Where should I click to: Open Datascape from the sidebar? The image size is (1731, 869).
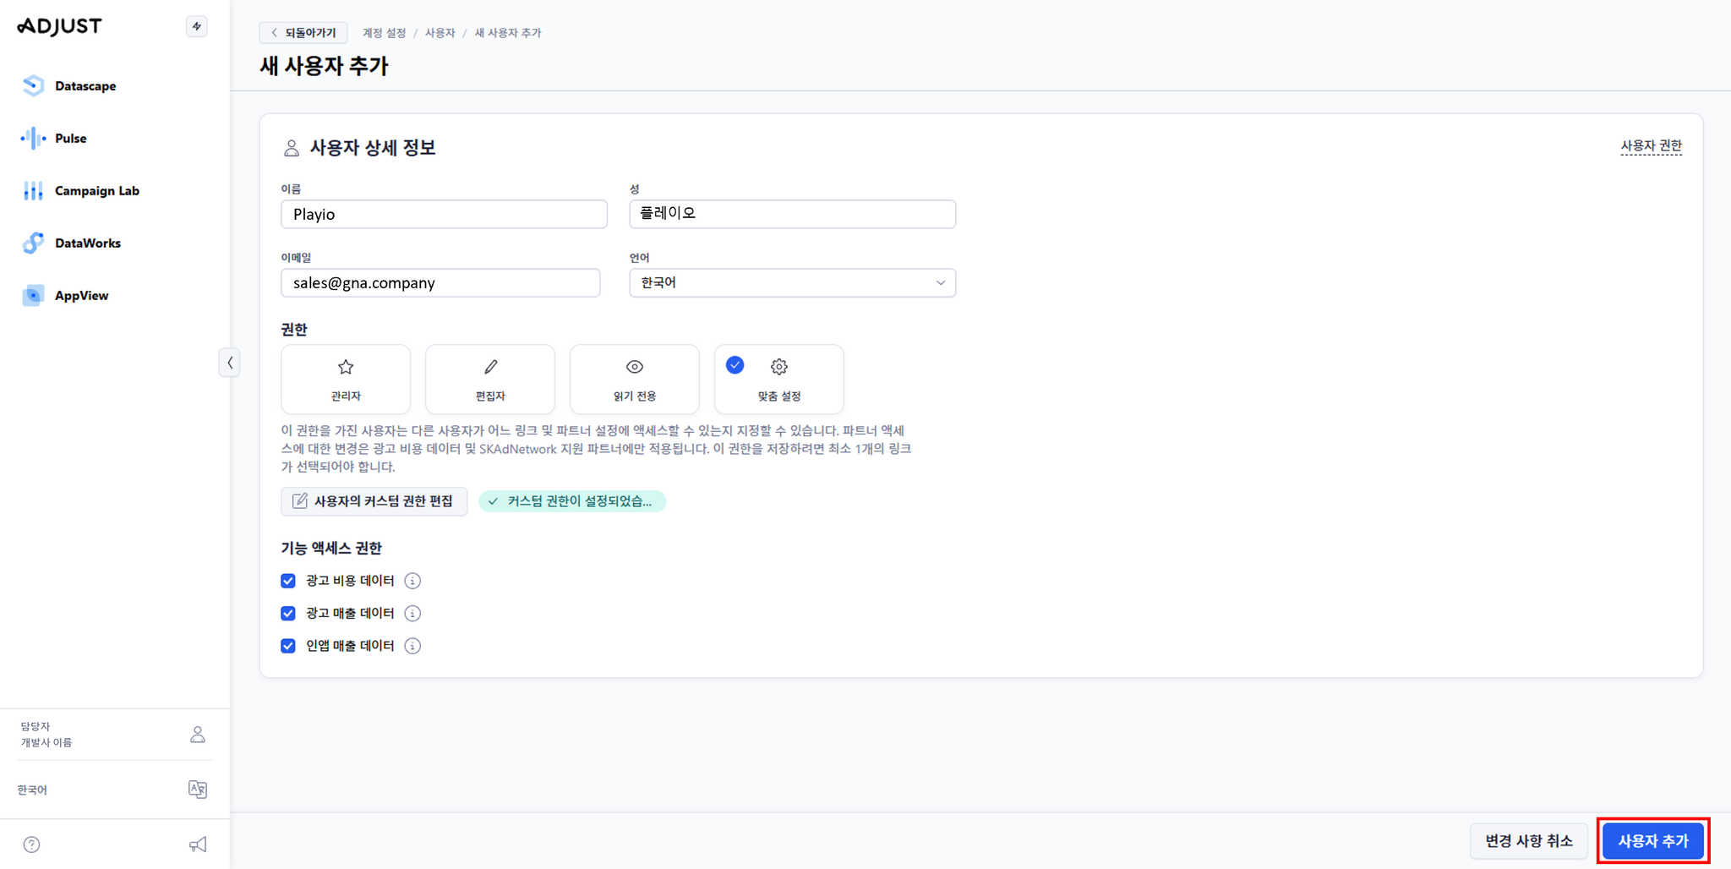(69, 85)
